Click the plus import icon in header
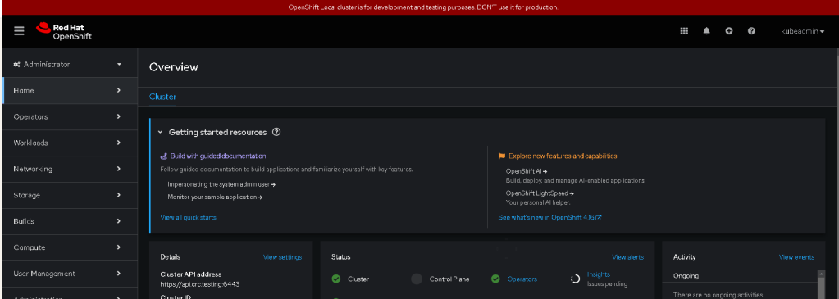839x299 pixels. tap(729, 31)
